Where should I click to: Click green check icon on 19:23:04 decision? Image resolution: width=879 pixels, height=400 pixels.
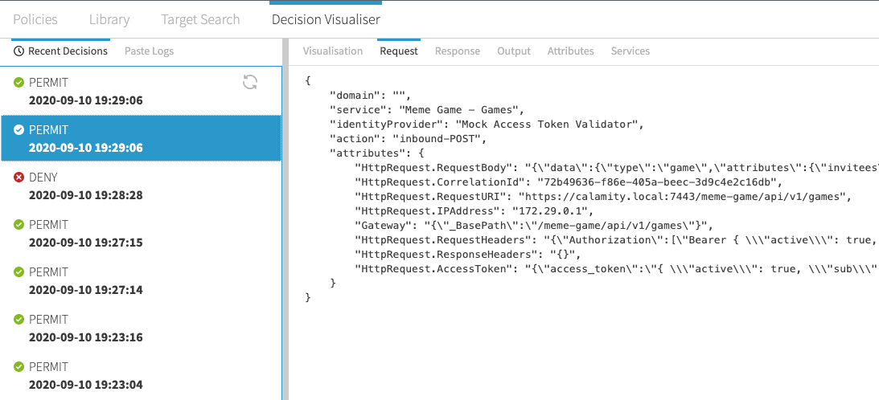[18, 366]
